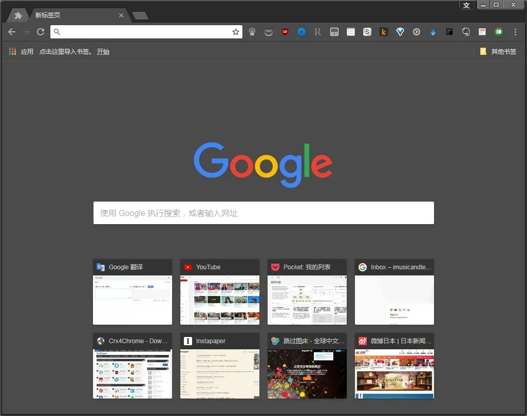Screen dimensions: 527x416
Task: Open the Pocket extension in toolbar
Action: (269, 32)
